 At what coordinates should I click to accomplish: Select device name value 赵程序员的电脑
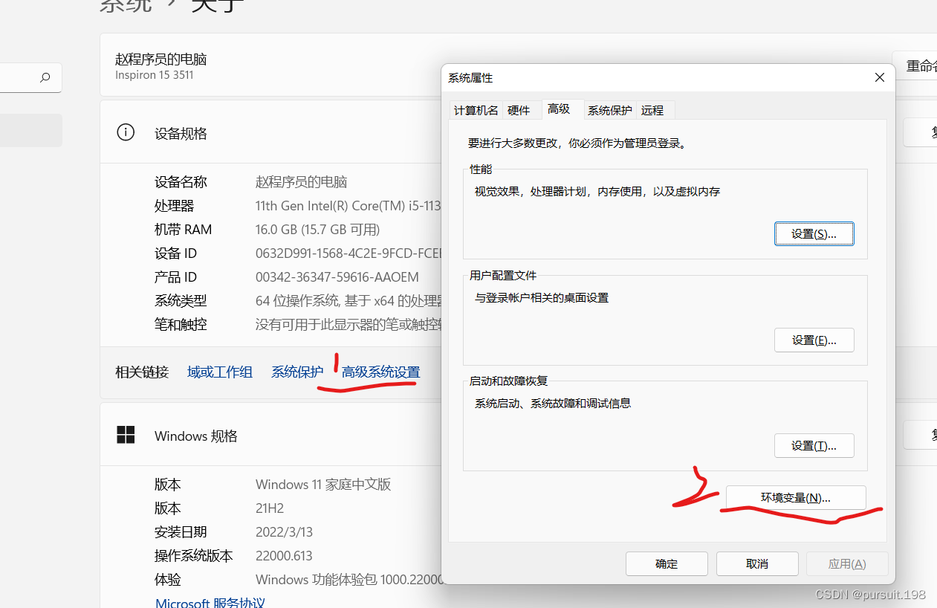pos(301,182)
